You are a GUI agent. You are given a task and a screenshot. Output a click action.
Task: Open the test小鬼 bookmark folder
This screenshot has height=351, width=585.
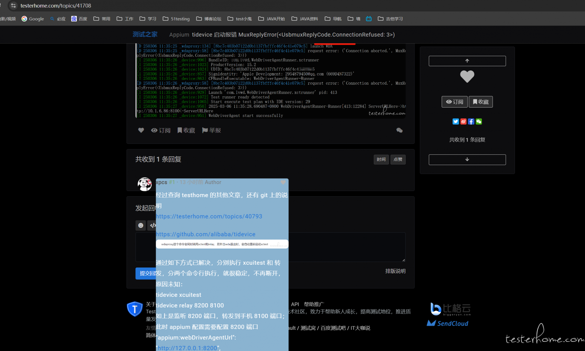coord(239,19)
